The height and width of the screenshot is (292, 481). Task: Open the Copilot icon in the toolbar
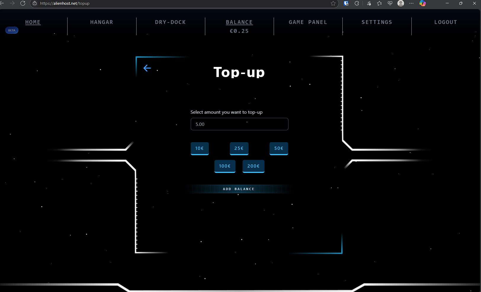pos(423,3)
